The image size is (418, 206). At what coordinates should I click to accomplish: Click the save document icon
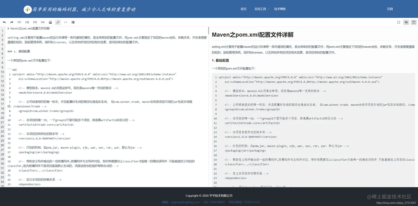73,22
